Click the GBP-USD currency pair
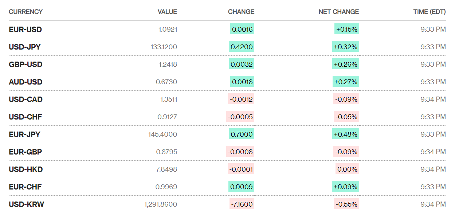This screenshot has height=211, width=455. (x=26, y=65)
